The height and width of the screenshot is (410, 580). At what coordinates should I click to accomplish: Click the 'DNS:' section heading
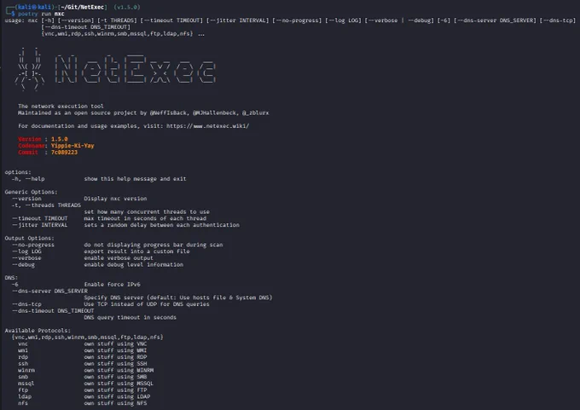11,278
